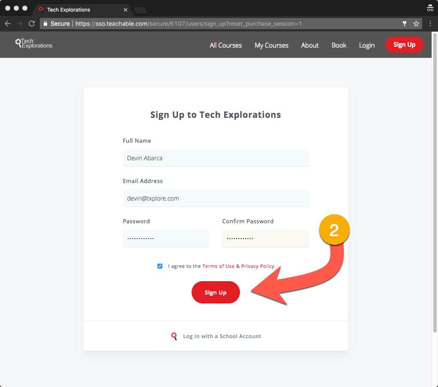The height and width of the screenshot is (387, 438).
Task: Uncheck the agree to terms checkbox
Action: pos(160,266)
